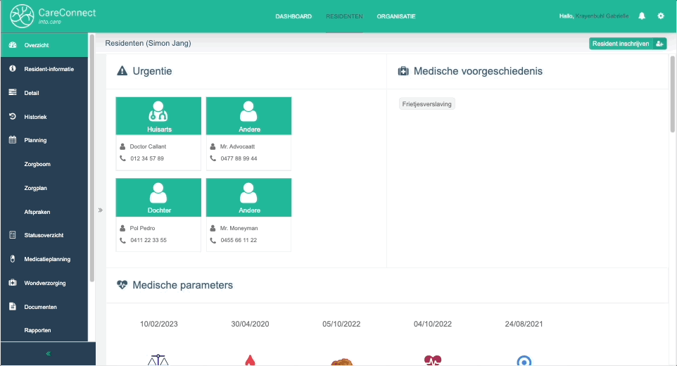Image resolution: width=677 pixels, height=366 pixels.
Task: Open the notifications bell
Action: [x=642, y=16]
